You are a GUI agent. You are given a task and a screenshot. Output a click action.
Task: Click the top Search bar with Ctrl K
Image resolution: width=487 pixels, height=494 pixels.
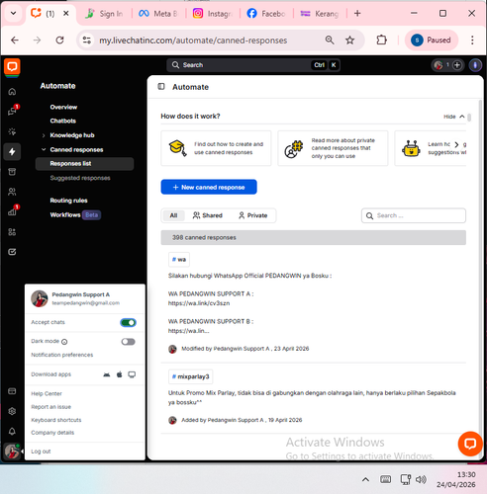point(253,65)
